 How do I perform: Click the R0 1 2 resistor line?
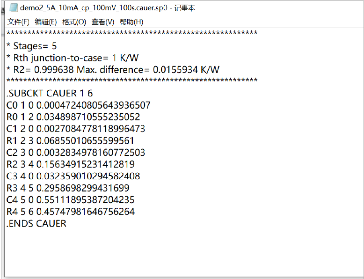click(73, 117)
